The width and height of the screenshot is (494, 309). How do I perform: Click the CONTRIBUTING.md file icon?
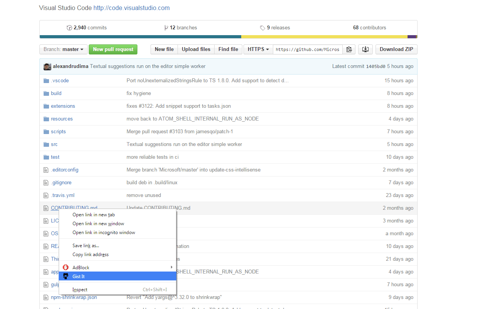point(46,208)
